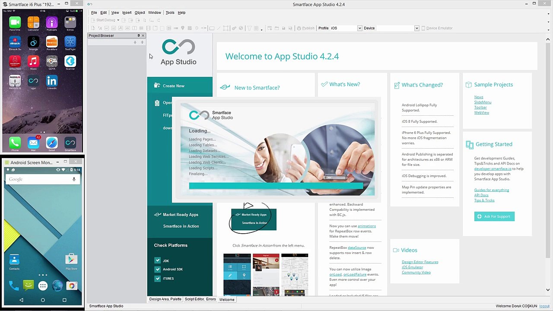Launch Android browser globe icon
The height and width of the screenshot is (311, 553).
tap(57, 286)
